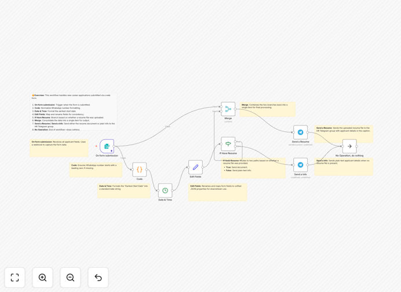Click the "Date & Time" label under the clock node
401x292 pixels.
(165, 200)
